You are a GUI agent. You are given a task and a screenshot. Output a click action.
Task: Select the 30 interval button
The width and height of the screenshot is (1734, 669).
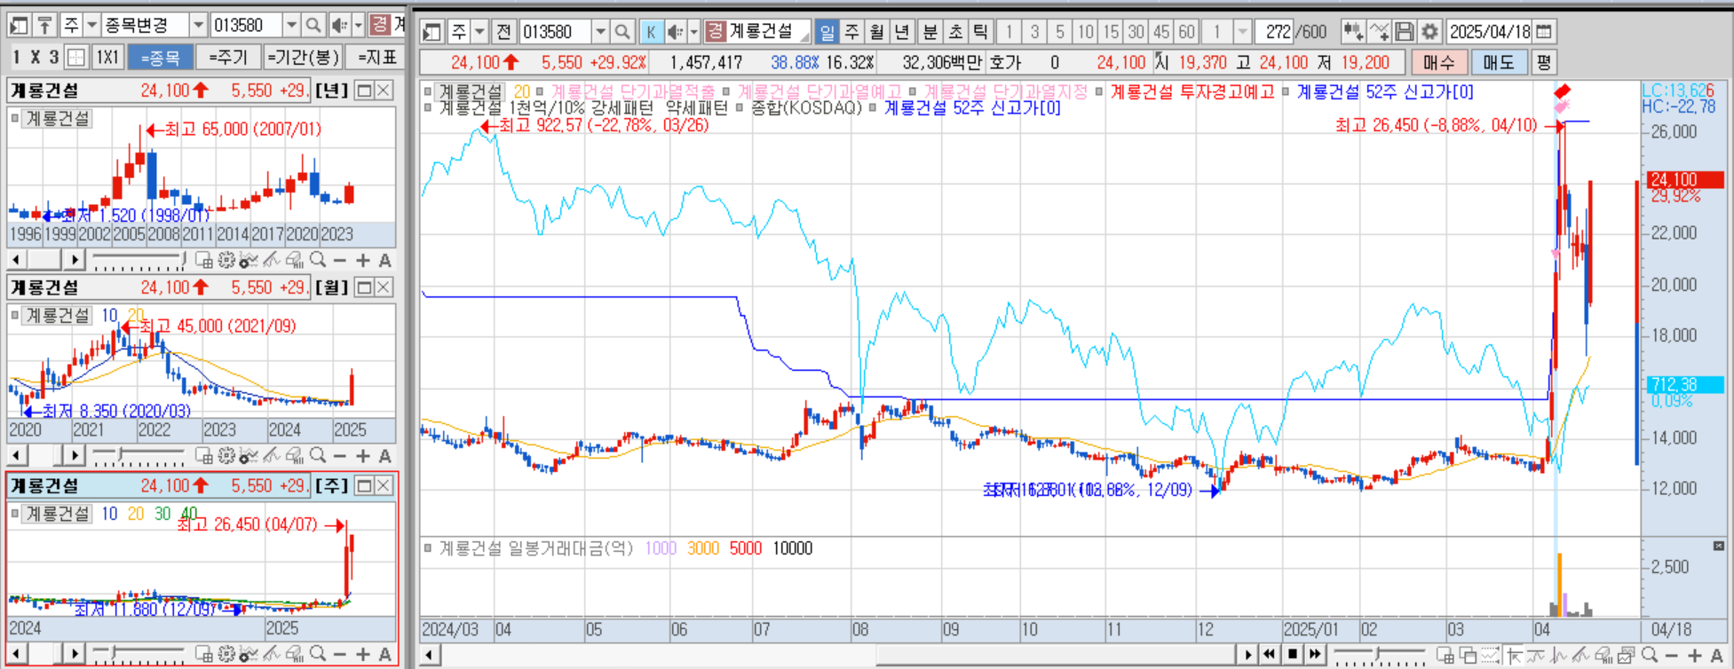click(x=1136, y=32)
